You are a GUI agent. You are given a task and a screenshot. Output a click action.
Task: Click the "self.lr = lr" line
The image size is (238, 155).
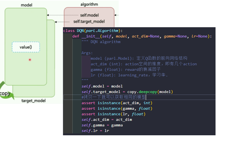[x=95, y=131]
